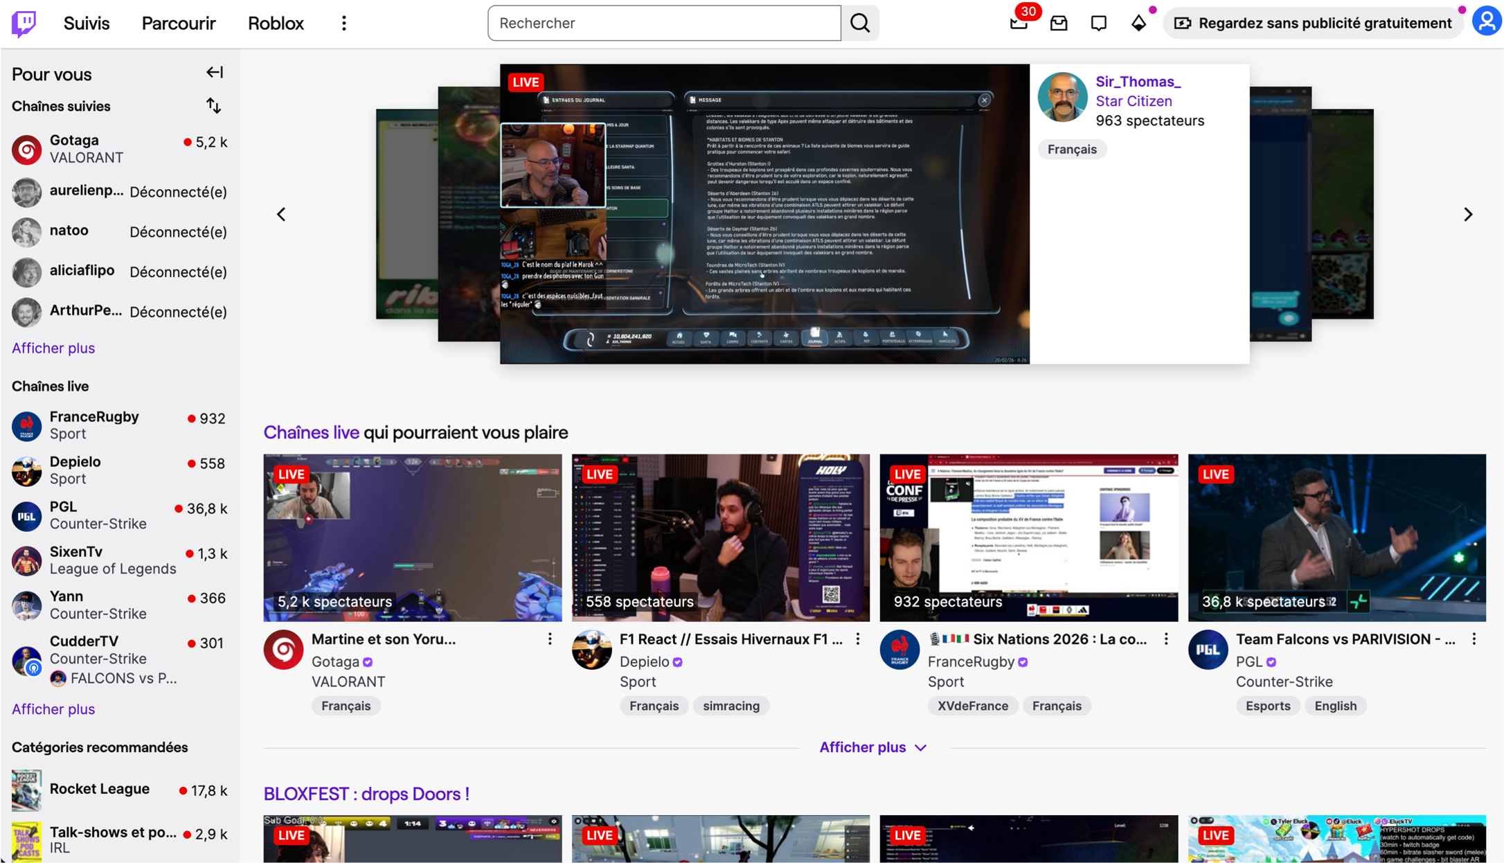Open PGL Counter-Strike stream thumbnail
Image resolution: width=1504 pixels, height=863 pixels.
pos(1336,537)
